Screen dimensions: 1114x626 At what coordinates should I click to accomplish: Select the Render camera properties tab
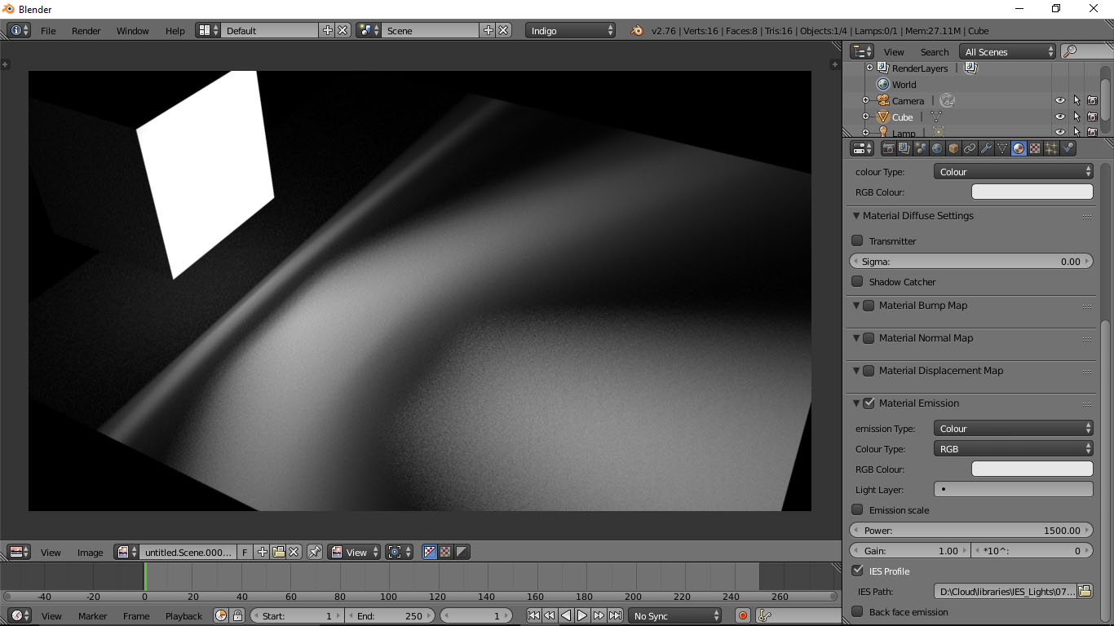click(888, 148)
